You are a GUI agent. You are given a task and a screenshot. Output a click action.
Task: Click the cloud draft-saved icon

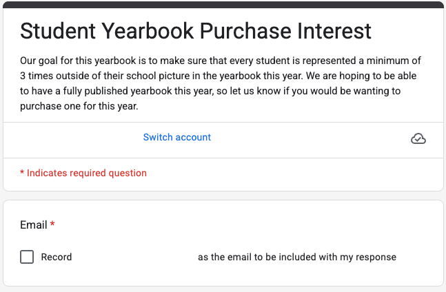tap(418, 138)
